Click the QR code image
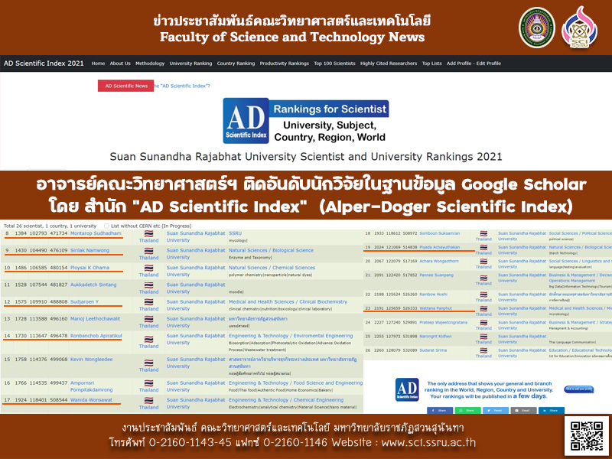Image resolution: width=612 pixels, height=459 pixels. pyautogui.click(x=585, y=436)
